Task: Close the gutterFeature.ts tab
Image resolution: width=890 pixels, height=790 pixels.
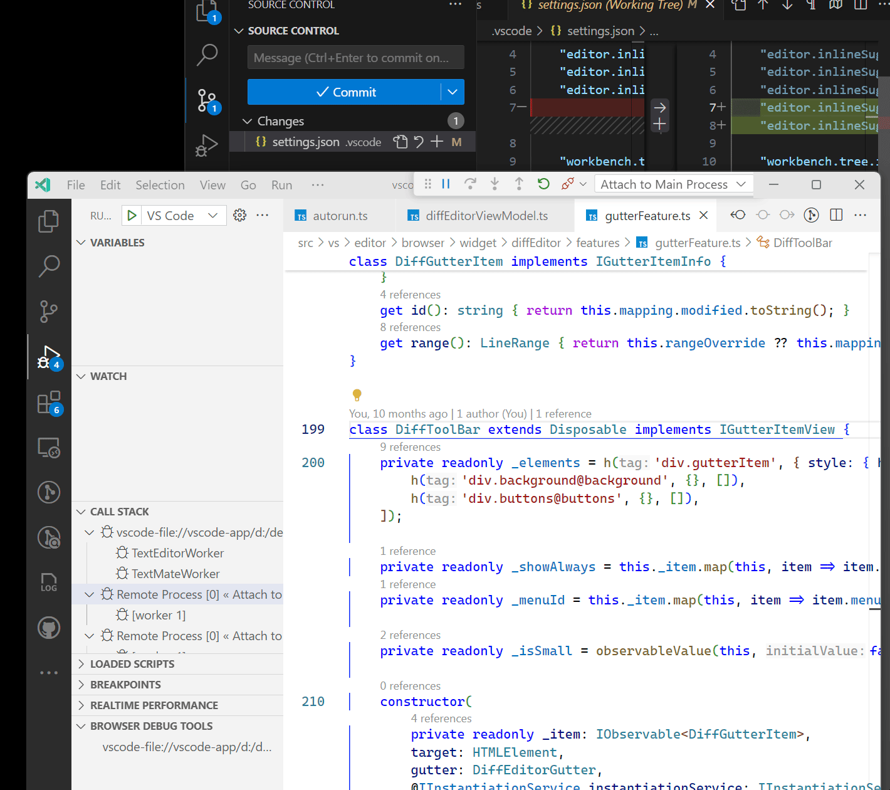Action: [704, 215]
